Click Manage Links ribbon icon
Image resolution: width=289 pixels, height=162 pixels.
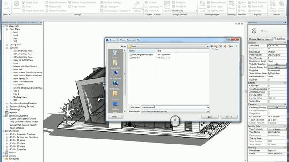[202, 6]
